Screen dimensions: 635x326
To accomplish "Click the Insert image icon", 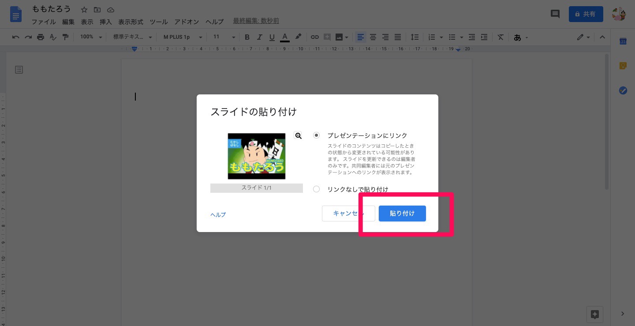I will (339, 37).
